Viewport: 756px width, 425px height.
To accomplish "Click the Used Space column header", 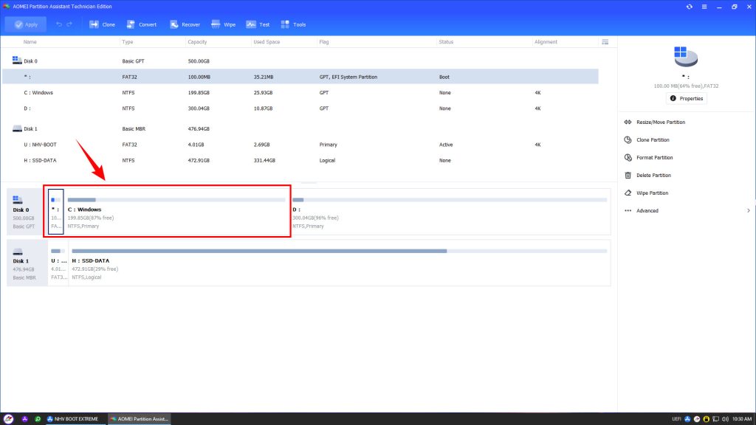I will (x=267, y=42).
